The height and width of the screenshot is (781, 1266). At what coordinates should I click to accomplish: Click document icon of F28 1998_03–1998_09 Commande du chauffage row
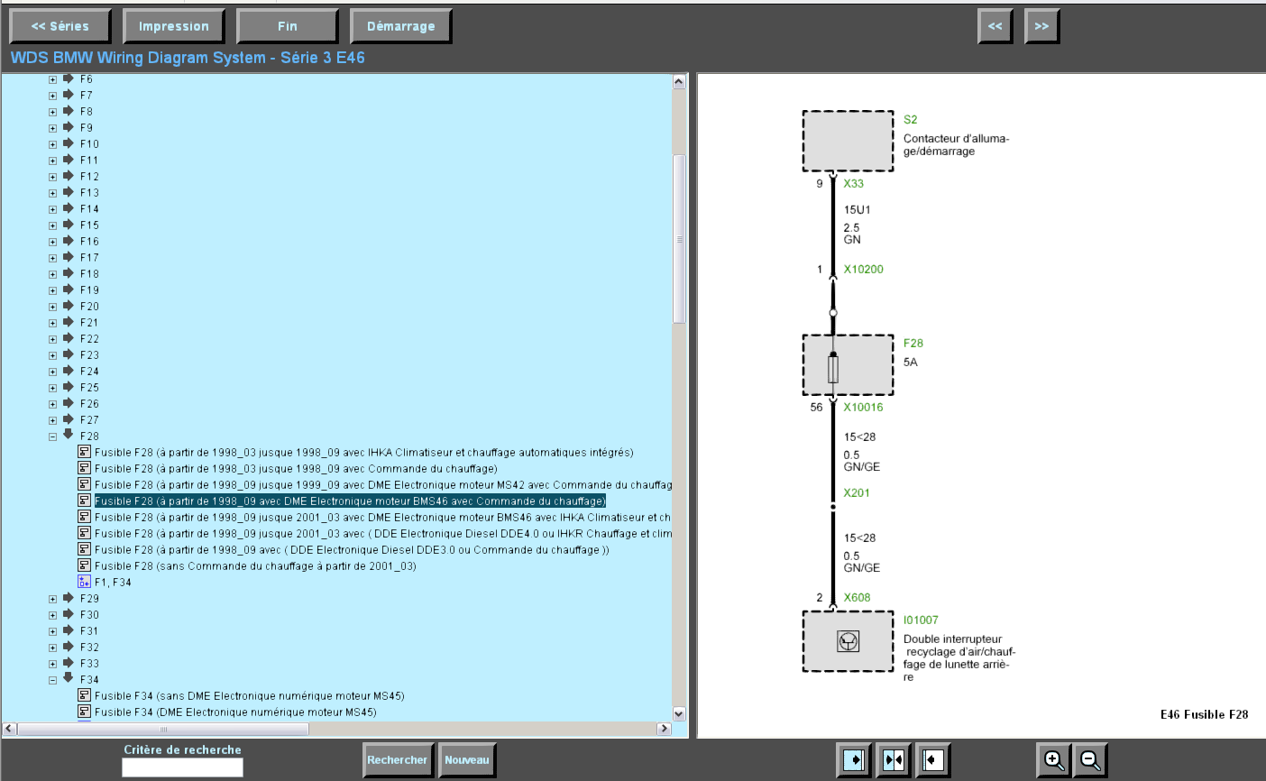[x=84, y=468]
